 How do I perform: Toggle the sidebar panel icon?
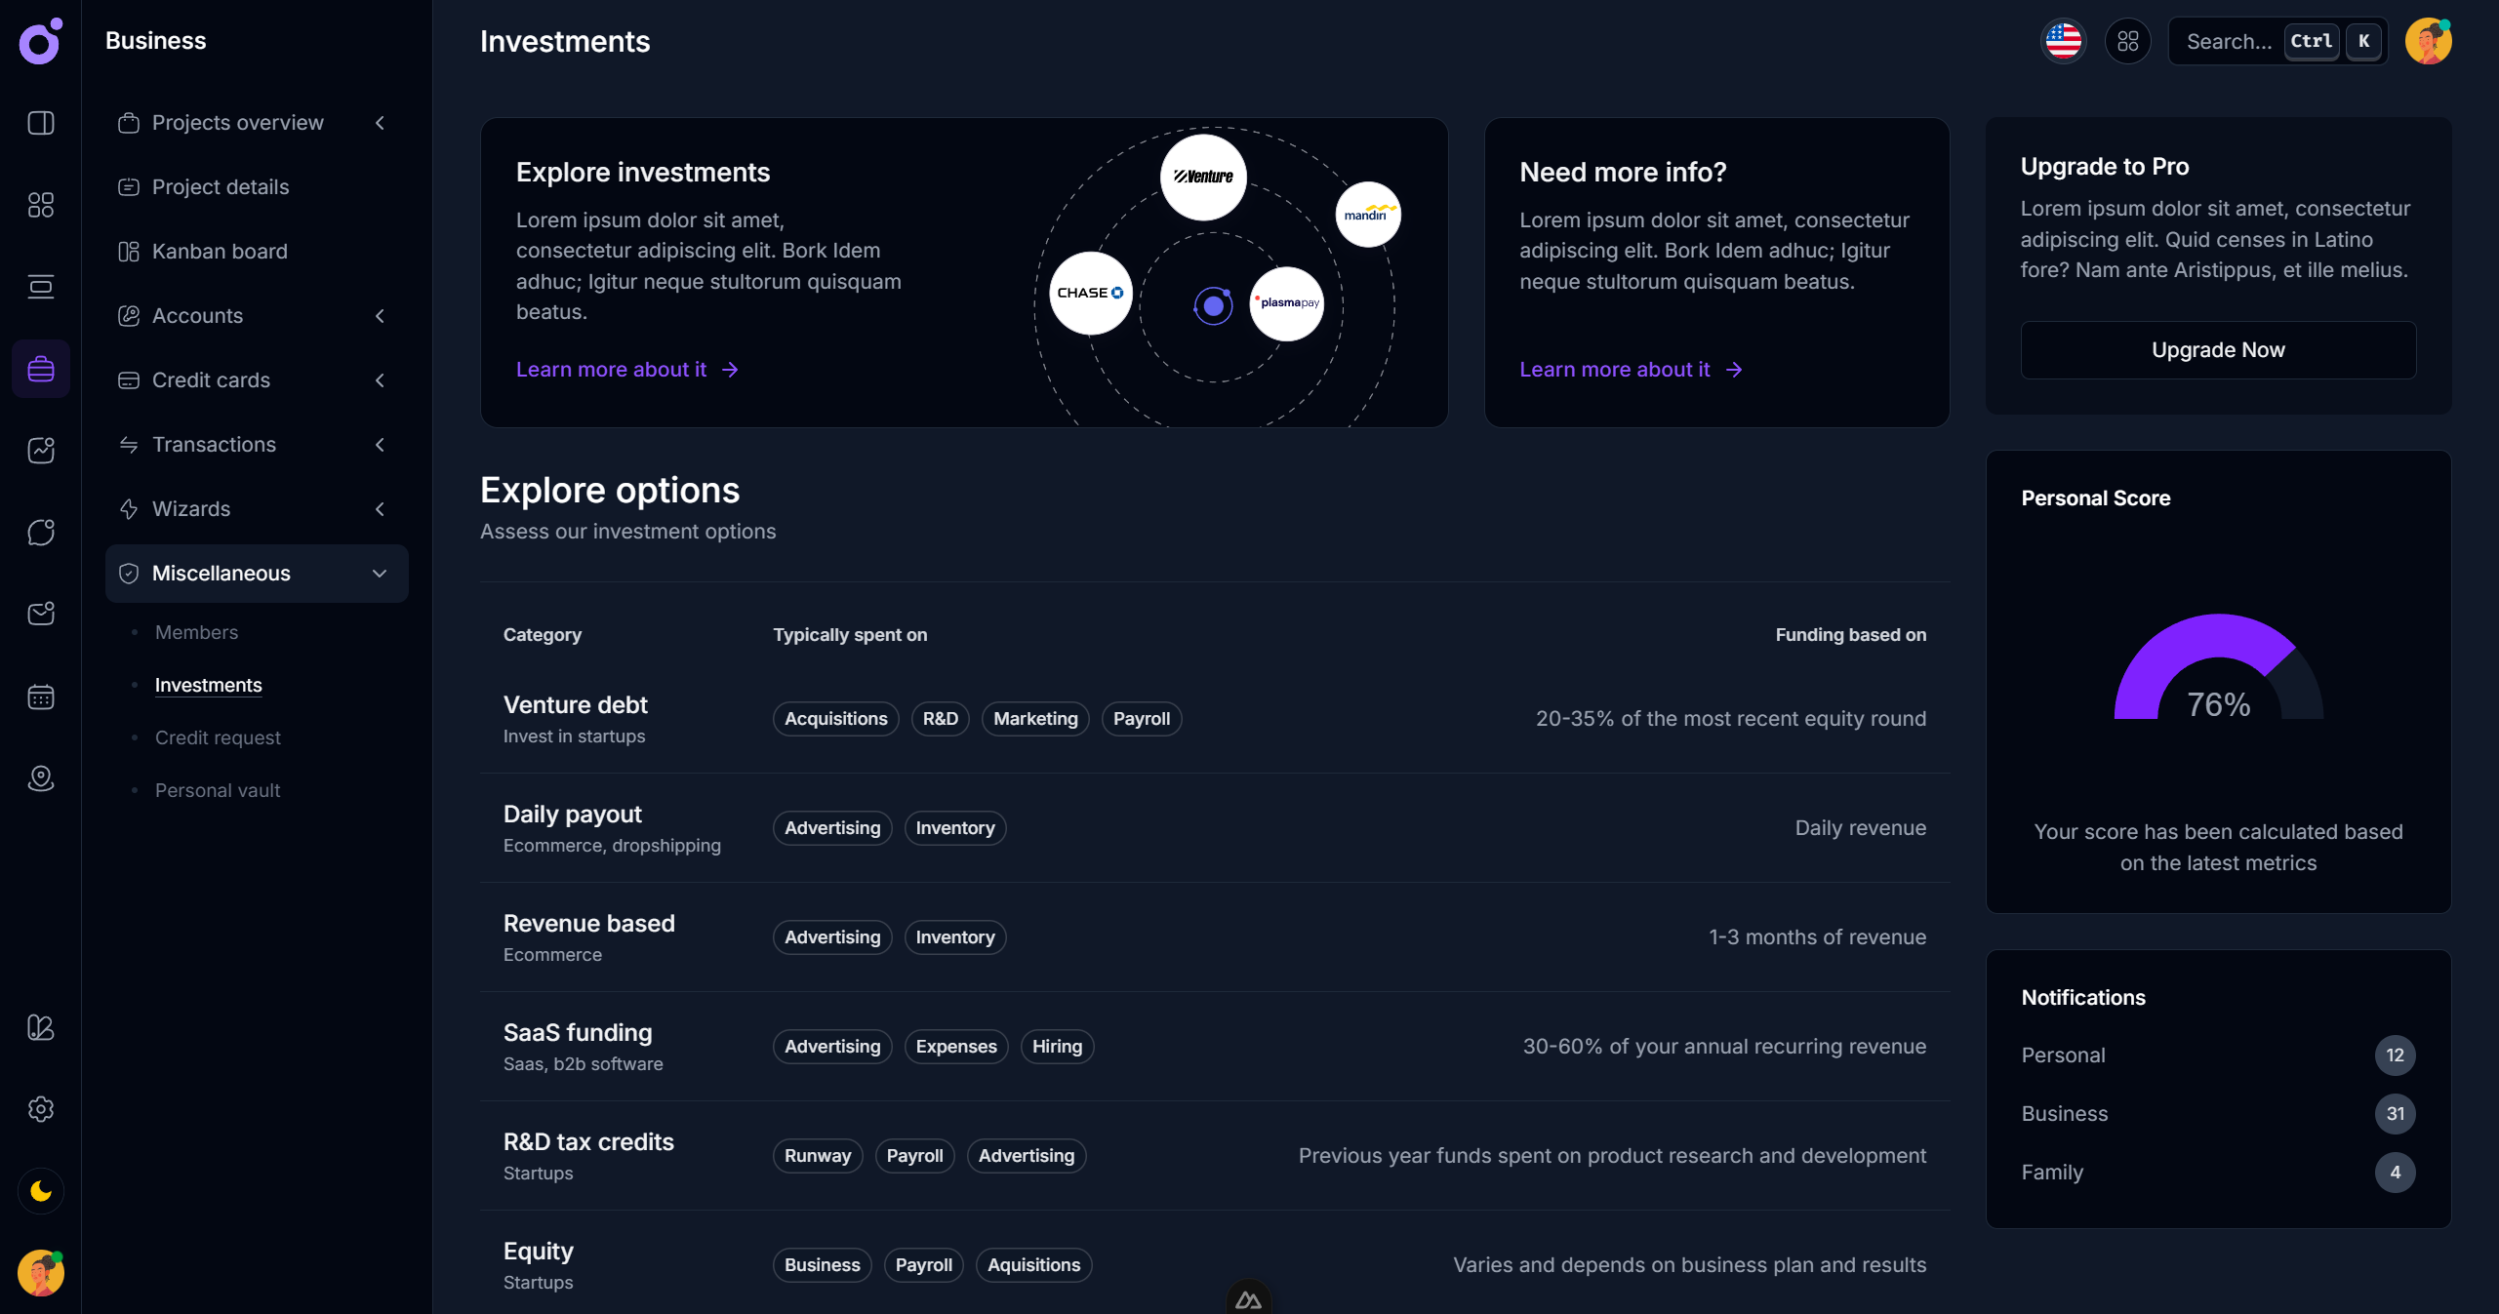pyautogui.click(x=41, y=123)
